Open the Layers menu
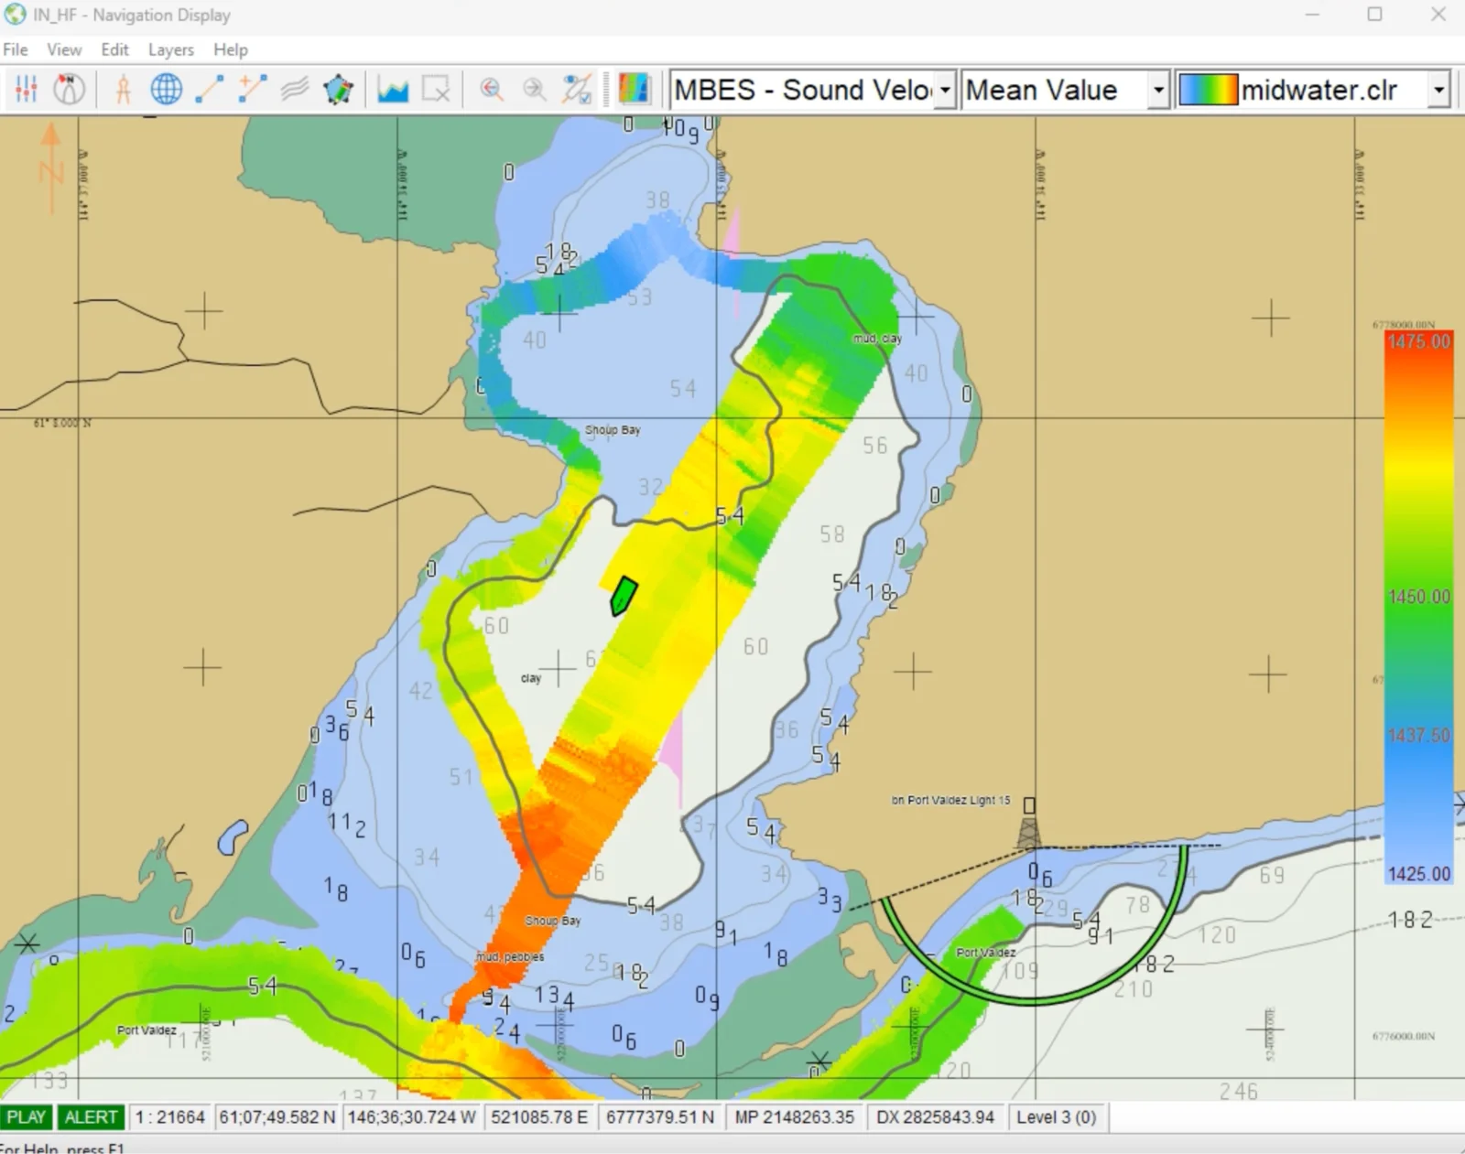1465x1154 pixels. pos(171,49)
